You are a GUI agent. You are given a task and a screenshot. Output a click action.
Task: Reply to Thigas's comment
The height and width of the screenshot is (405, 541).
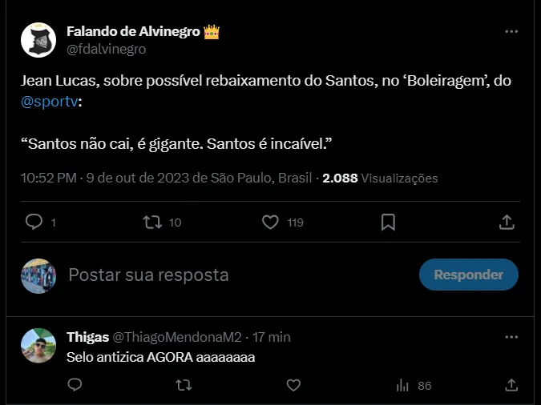click(75, 385)
